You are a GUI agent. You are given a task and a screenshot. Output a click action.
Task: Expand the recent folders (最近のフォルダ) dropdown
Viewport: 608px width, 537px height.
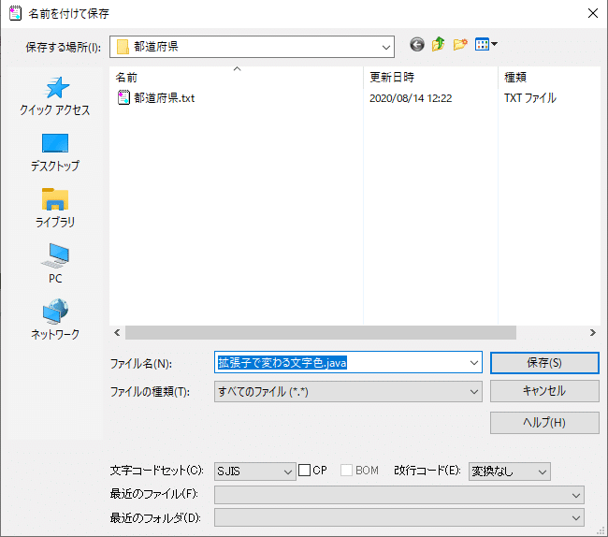[399, 517]
